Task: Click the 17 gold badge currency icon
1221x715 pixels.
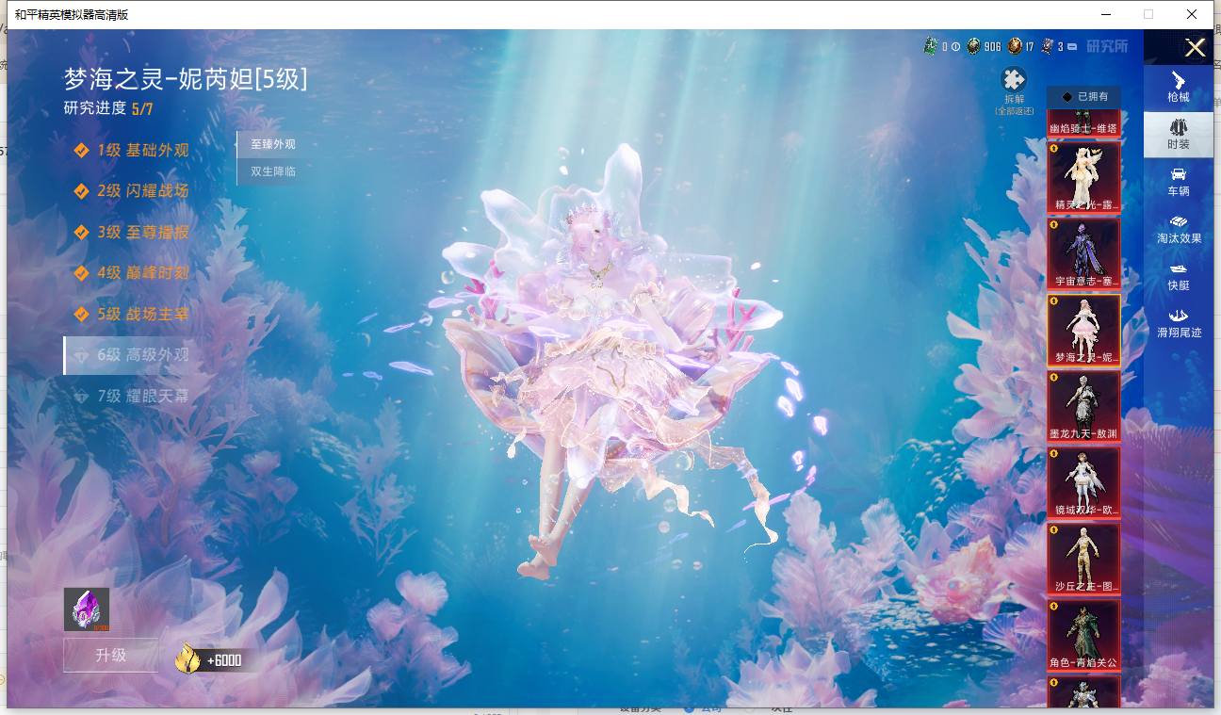Action: 1015,46
